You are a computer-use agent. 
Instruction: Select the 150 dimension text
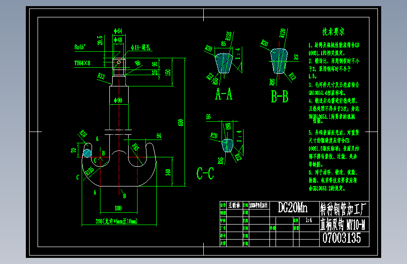point(168,72)
